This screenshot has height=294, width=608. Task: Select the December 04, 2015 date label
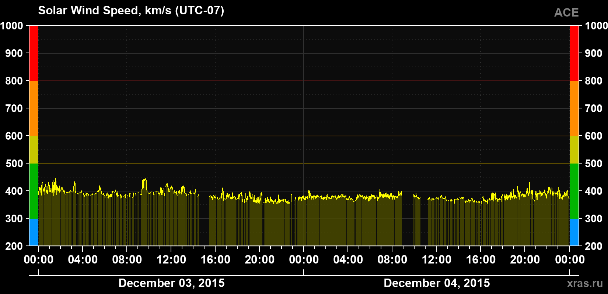click(437, 283)
